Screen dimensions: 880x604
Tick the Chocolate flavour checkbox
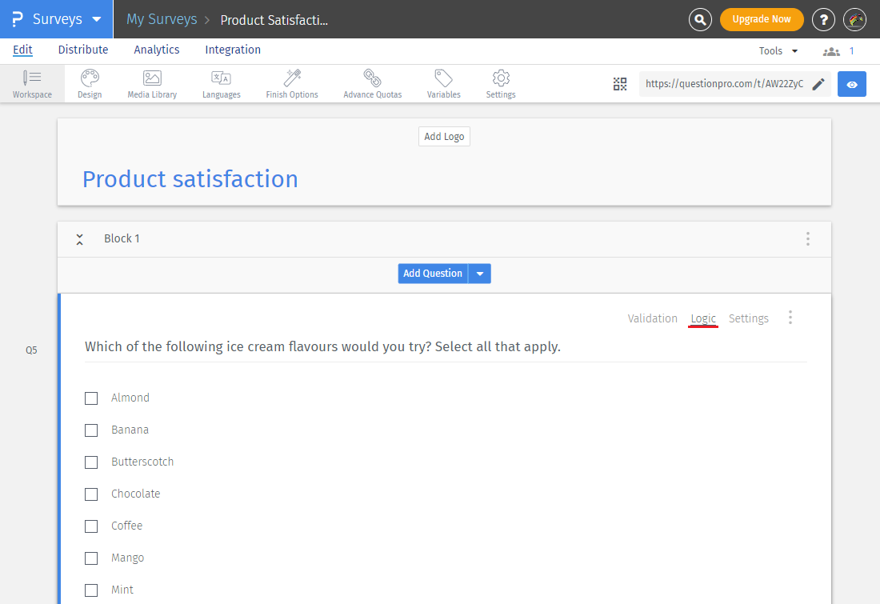pos(91,494)
